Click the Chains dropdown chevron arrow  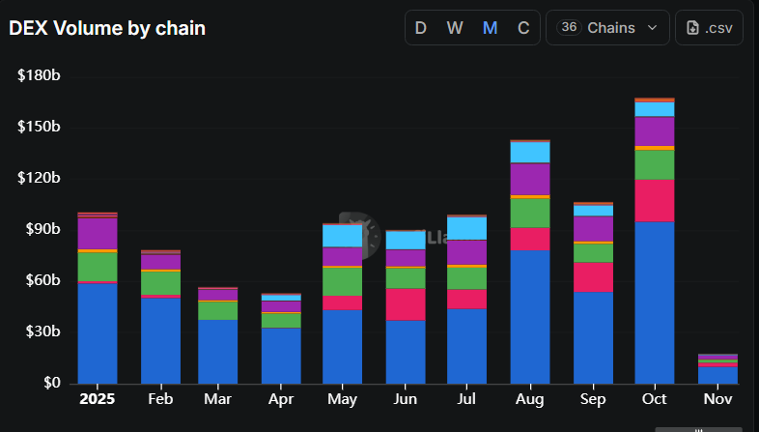click(x=652, y=28)
